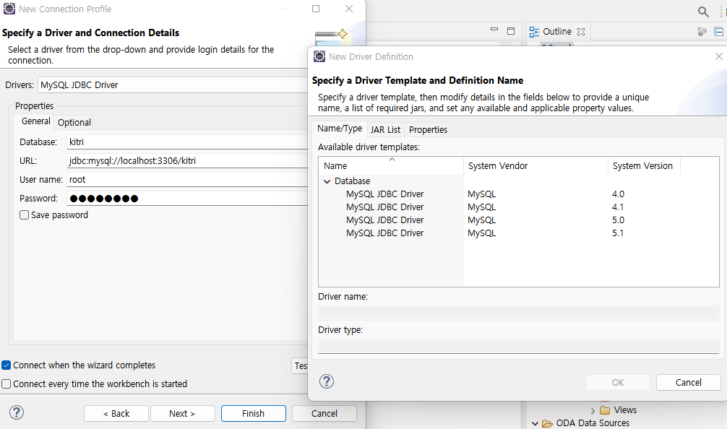This screenshot has width=727, height=429.
Task: Switch to the Optional properties tab
Action: coord(74,122)
